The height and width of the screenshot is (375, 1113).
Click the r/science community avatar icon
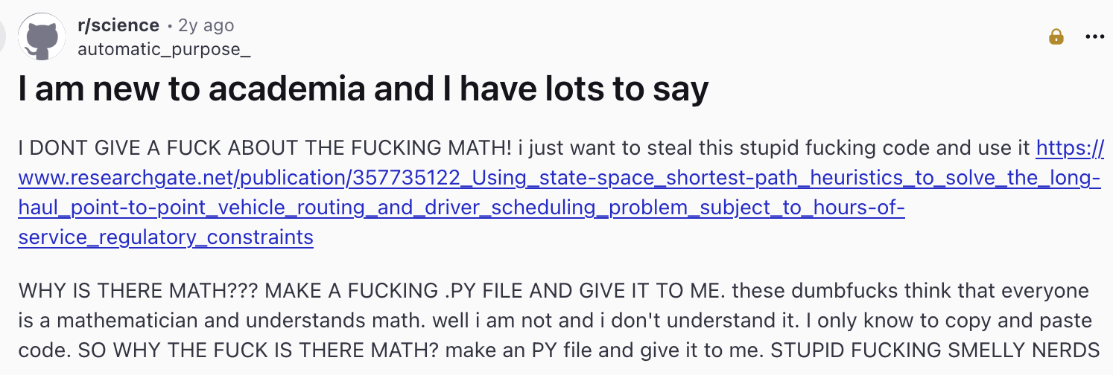pos(42,36)
